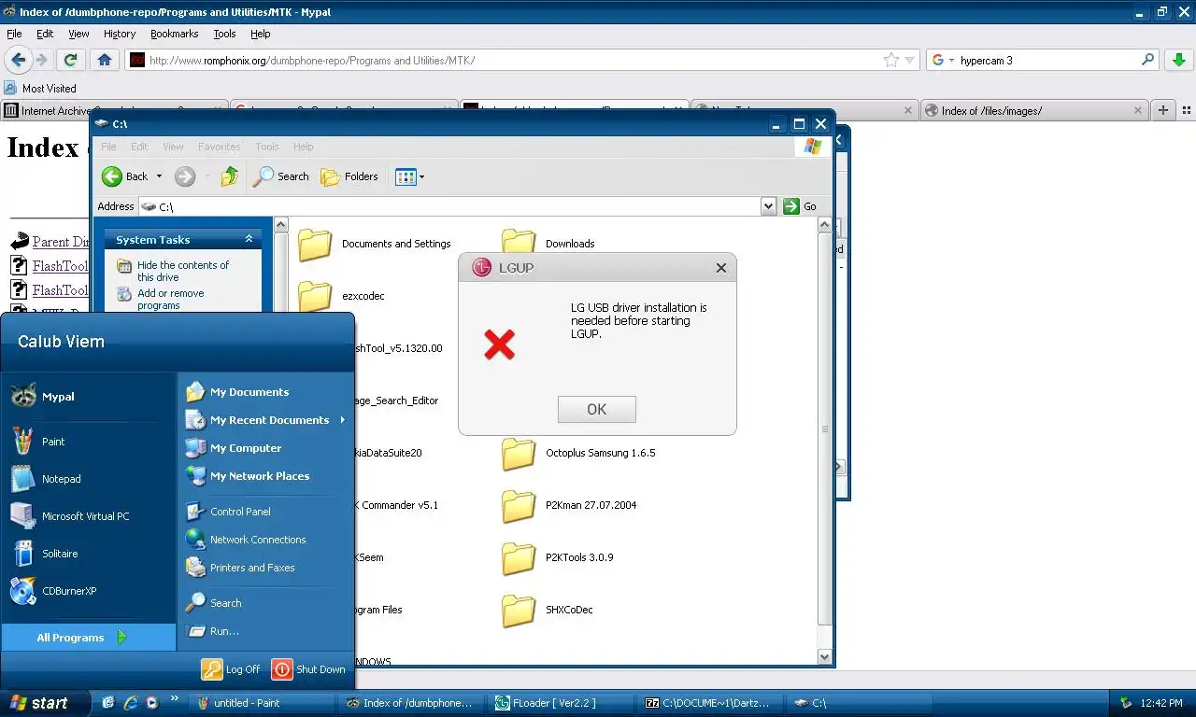Image resolution: width=1196 pixels, height=717 pixels.
Task: Click Hide the contents of this drive
Action: coord(183,271)
